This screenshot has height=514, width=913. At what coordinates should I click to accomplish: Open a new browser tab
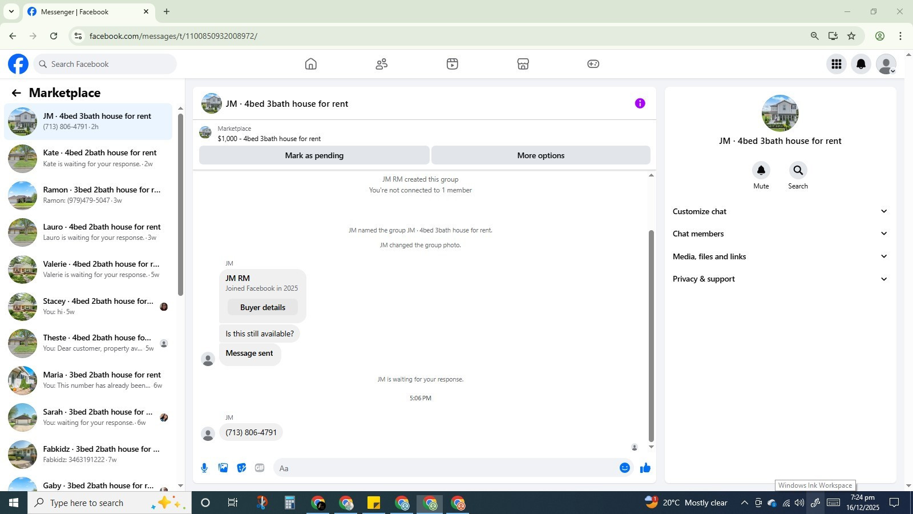tap(167, 11)
